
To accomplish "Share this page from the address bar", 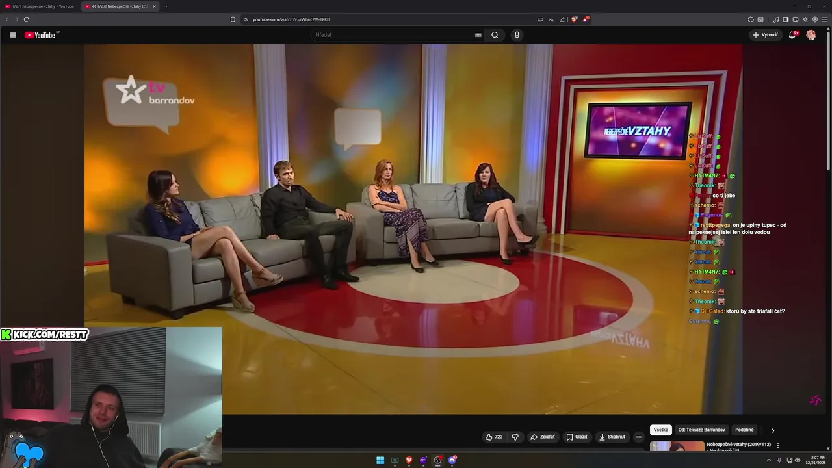I will [562, 19].
